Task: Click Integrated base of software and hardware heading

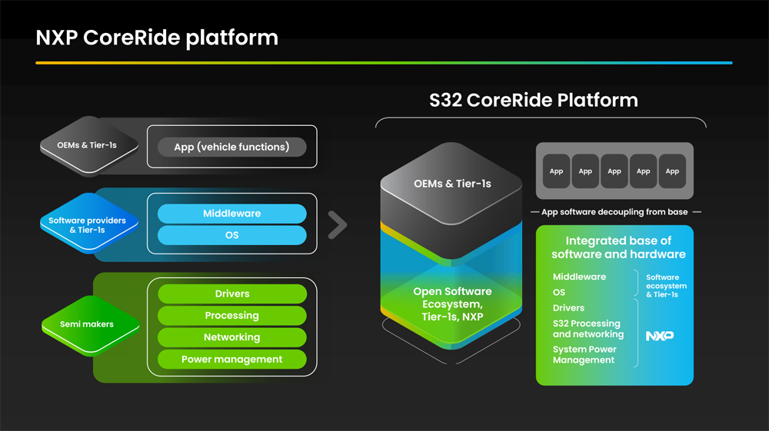Action: point(618,247)
